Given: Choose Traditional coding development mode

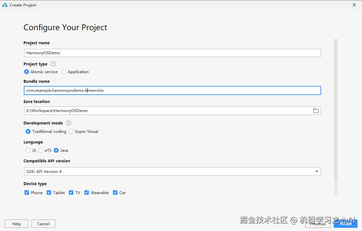Looking at the screenshot, I should click(x=28, y=131).
